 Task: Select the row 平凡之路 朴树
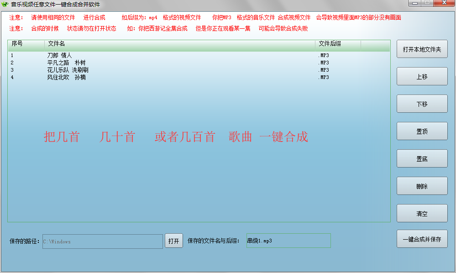pos(66,63)
